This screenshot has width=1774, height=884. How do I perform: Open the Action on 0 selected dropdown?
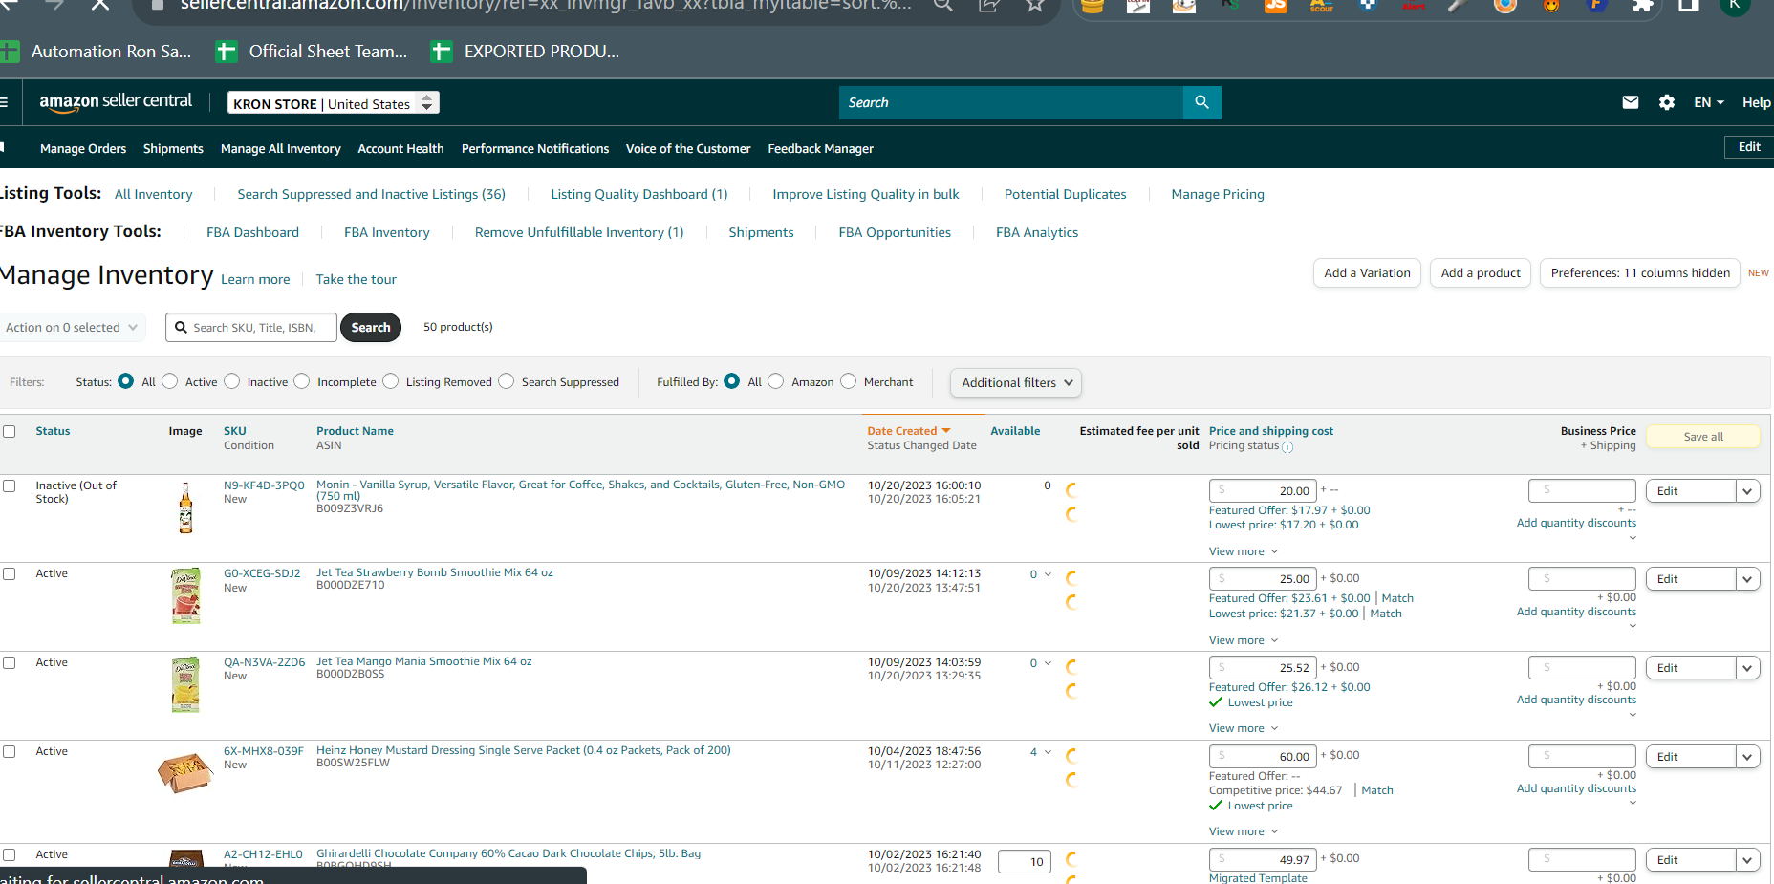73,327
